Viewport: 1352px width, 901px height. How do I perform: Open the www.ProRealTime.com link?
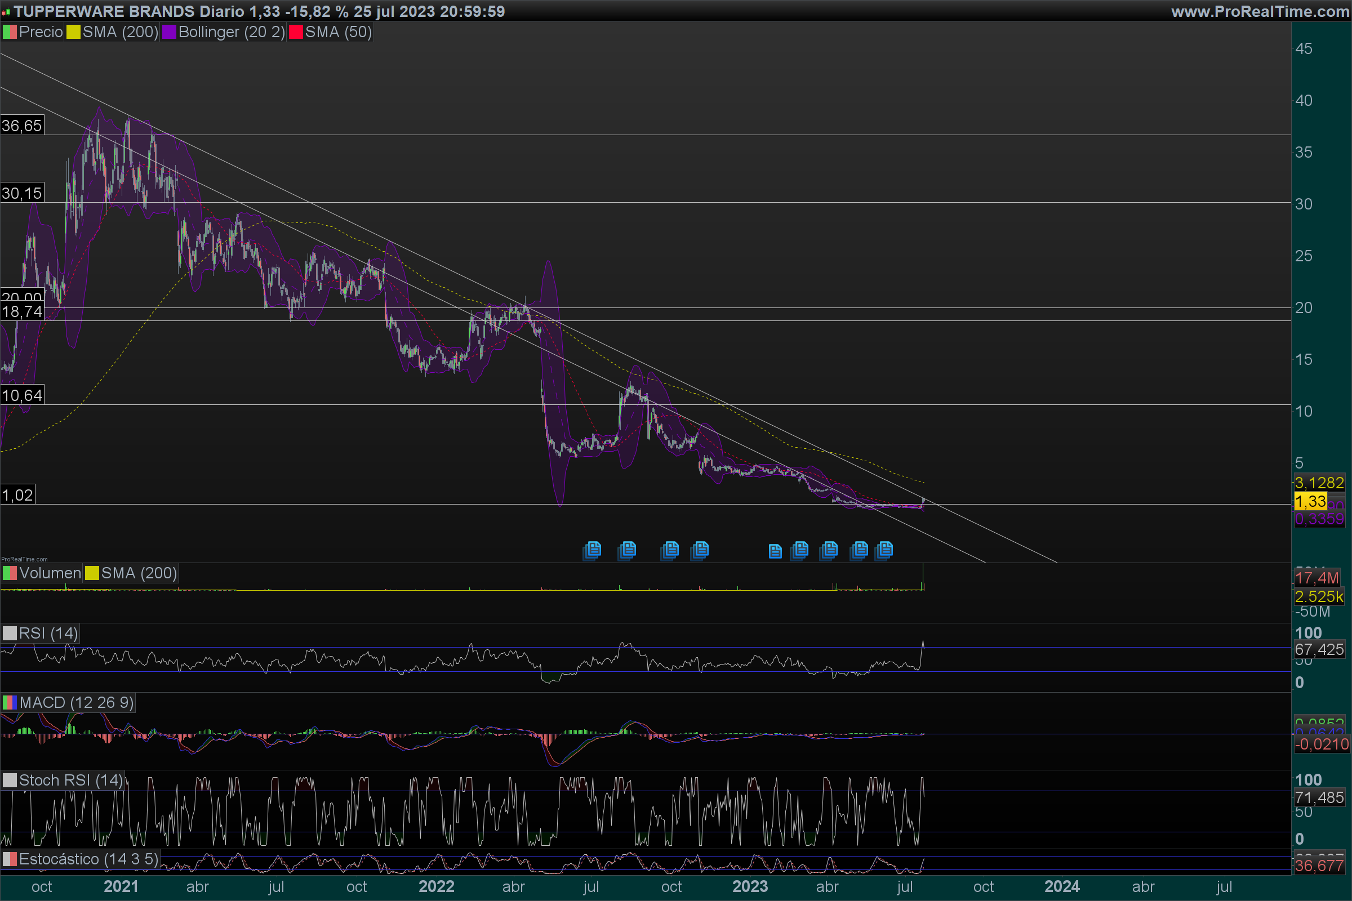pyautogui.click(x=1260, y=11)
